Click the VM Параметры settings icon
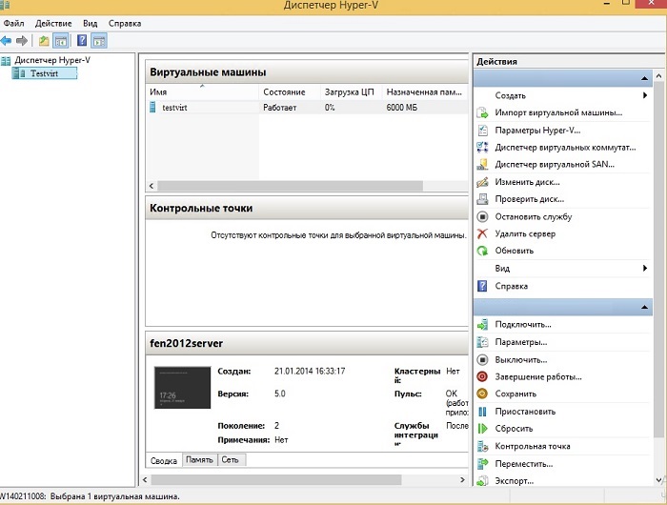Image resolution: width=667 pixels, height=505 pixels. pos(482,342)
